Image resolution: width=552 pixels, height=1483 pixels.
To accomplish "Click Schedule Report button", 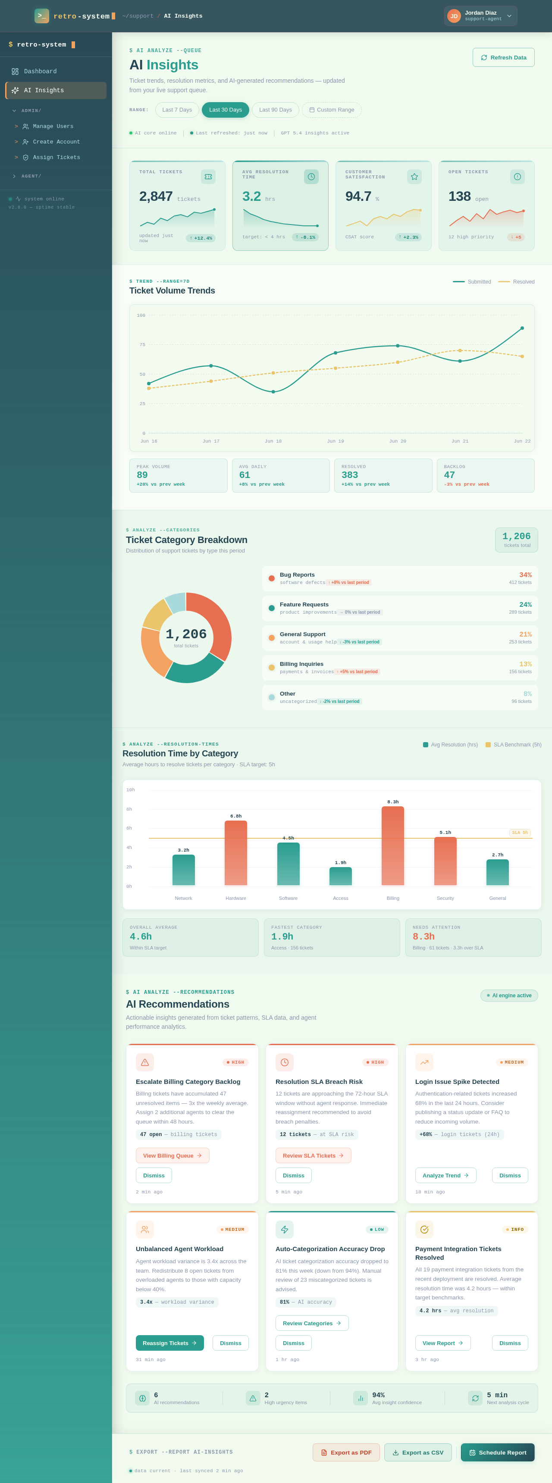I will (x=498, y=1452).
